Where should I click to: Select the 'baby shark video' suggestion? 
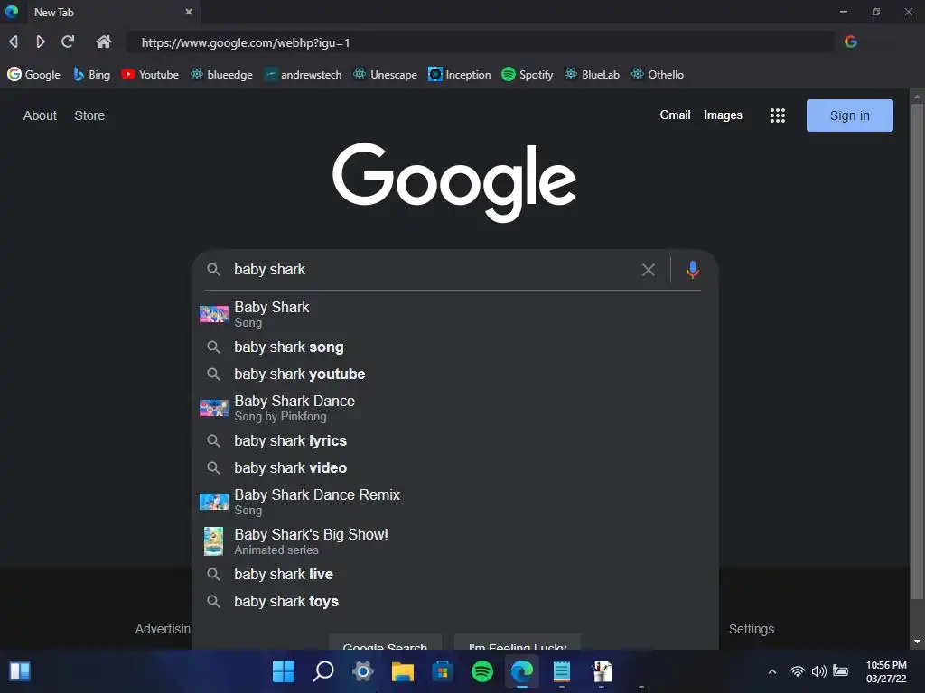tap(455, 468)
